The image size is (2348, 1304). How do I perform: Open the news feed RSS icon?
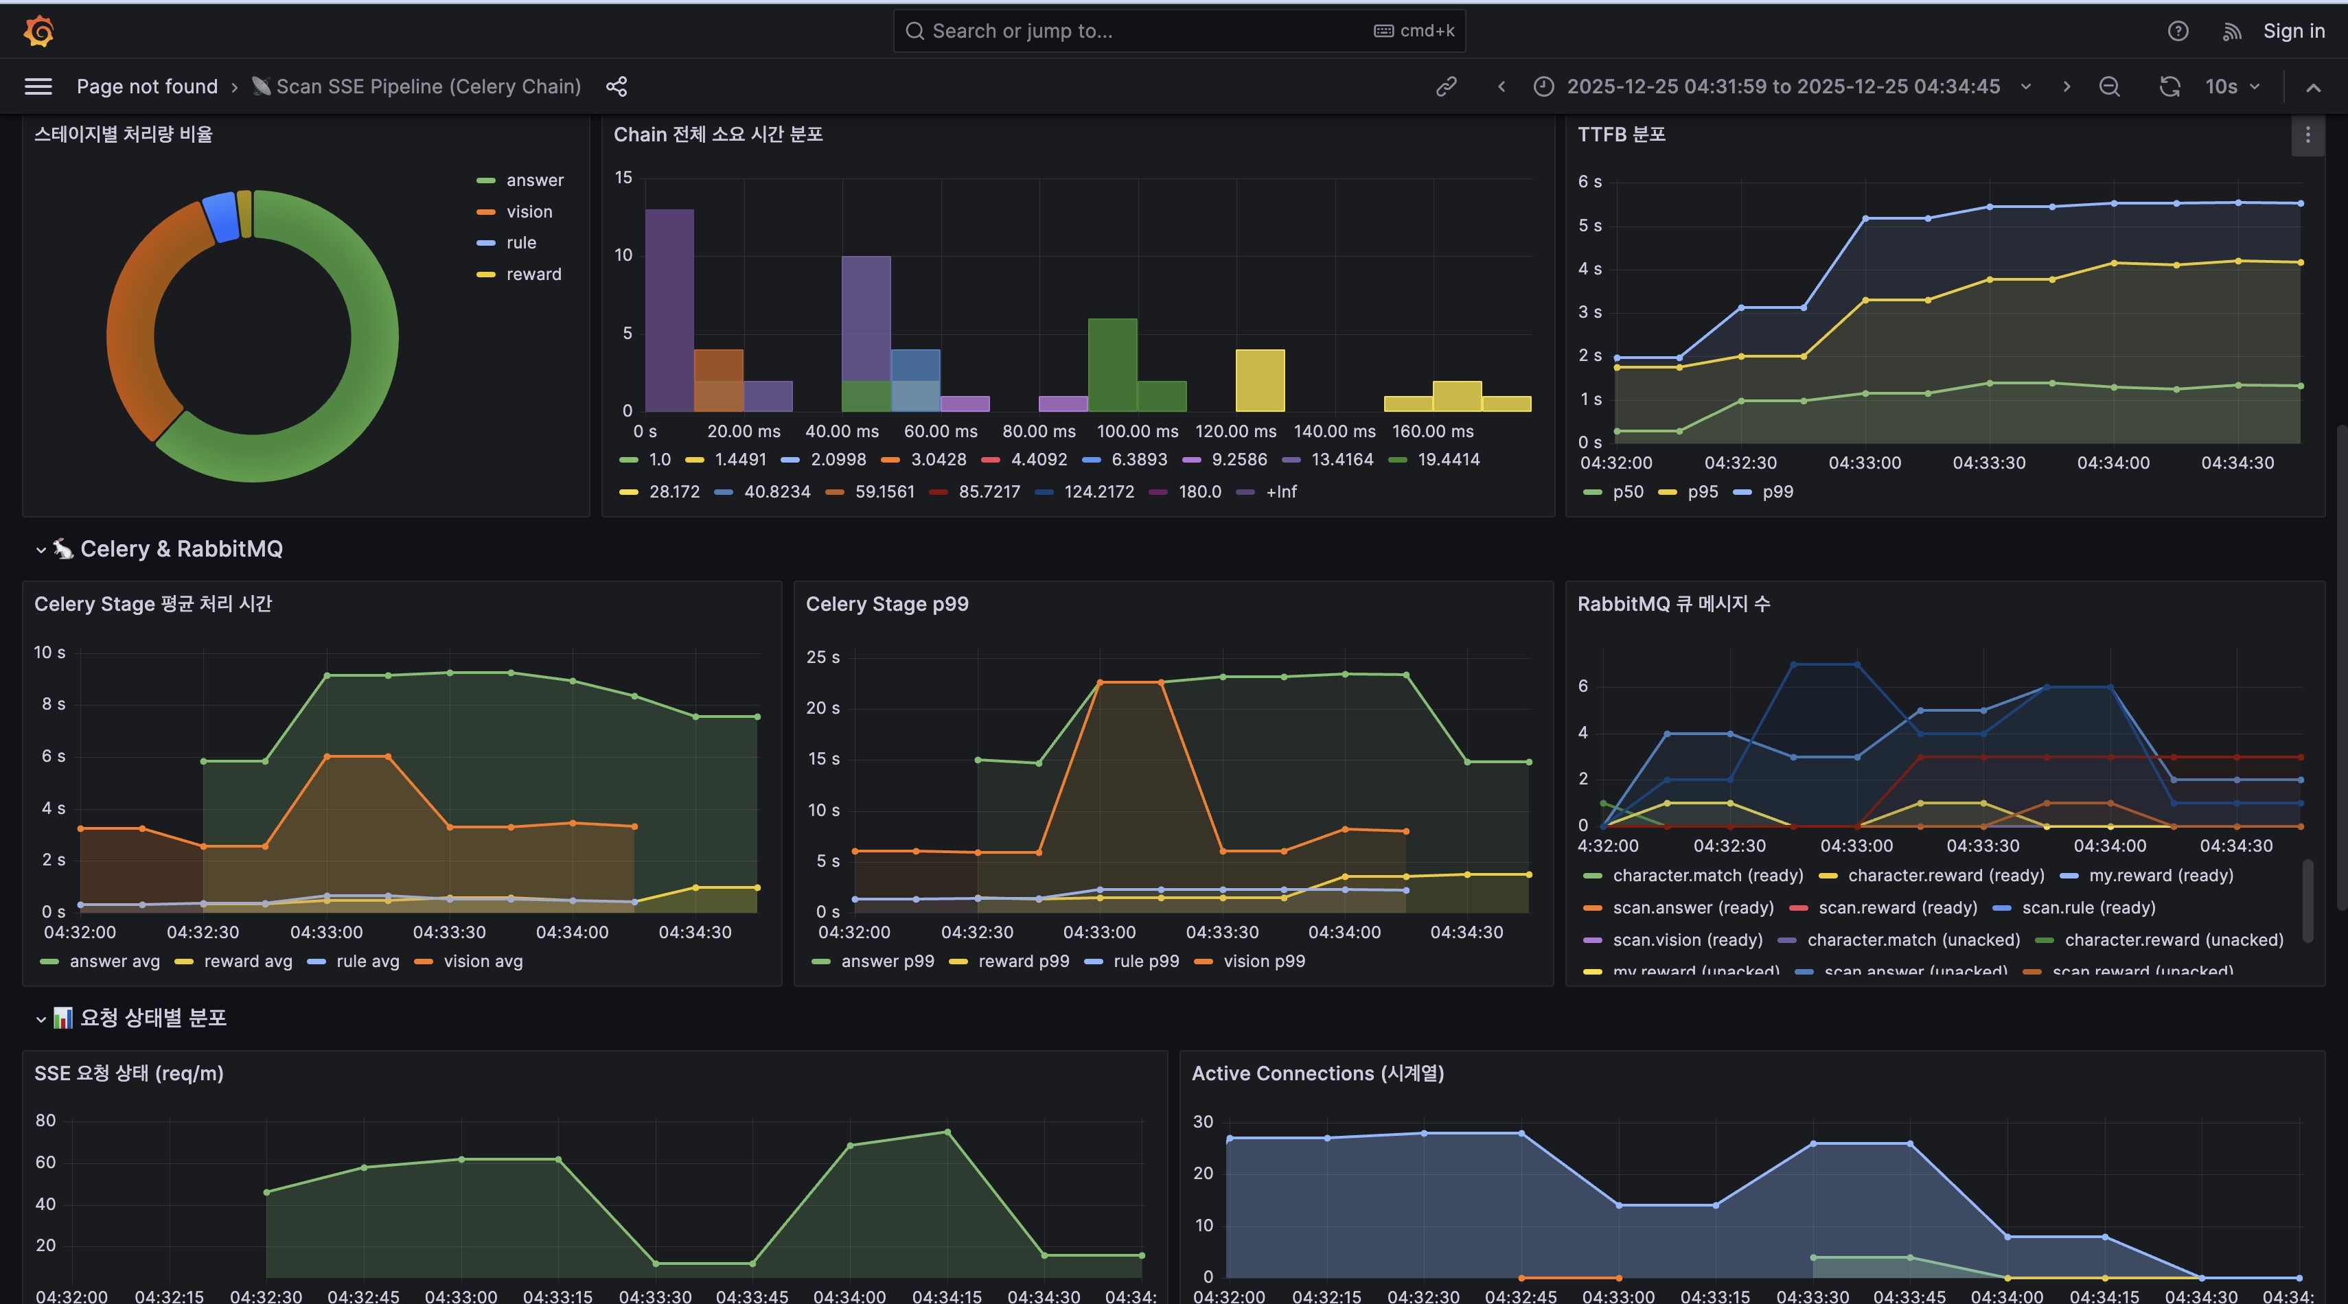[x=2231, y=32]
